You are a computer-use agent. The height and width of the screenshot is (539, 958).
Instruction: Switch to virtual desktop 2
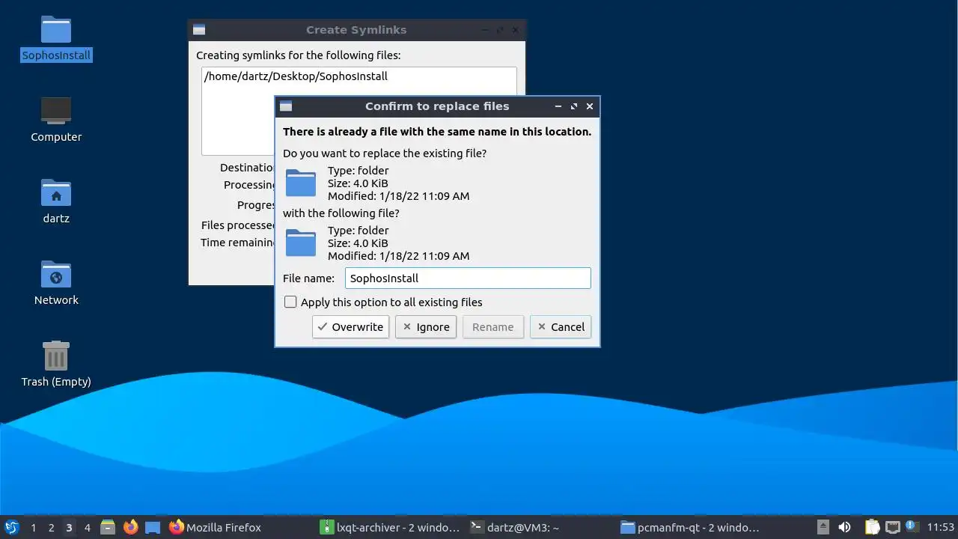(51, 527)
